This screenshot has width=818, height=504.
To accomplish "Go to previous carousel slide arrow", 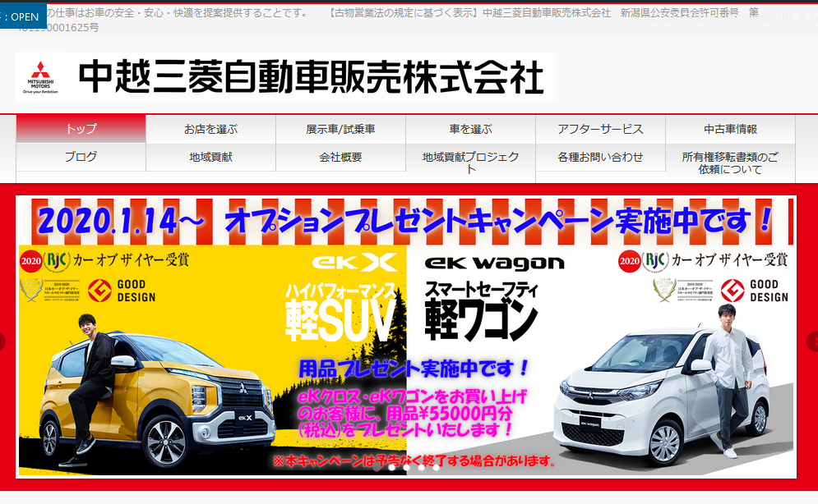I will point(2,341).
